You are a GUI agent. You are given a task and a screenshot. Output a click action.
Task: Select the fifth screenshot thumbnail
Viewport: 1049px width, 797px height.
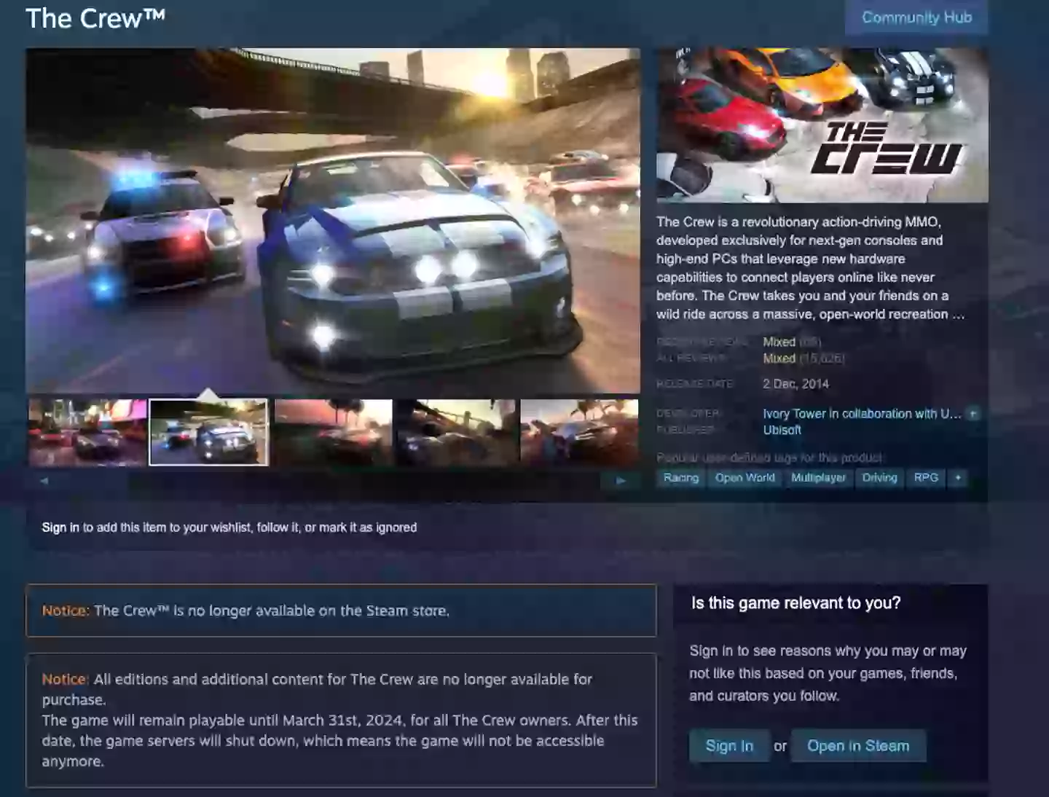tap(579, 432)
